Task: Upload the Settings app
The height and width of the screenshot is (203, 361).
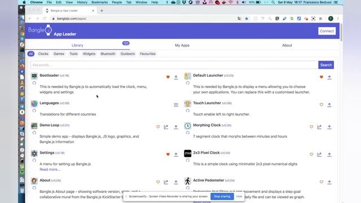Action: (176, 155)
